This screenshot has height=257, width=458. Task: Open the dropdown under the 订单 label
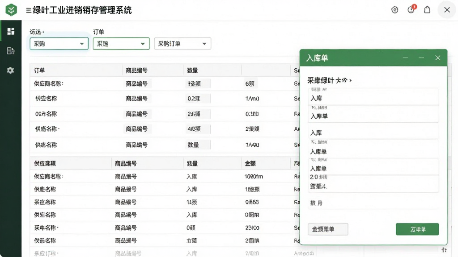click(121, 44)
